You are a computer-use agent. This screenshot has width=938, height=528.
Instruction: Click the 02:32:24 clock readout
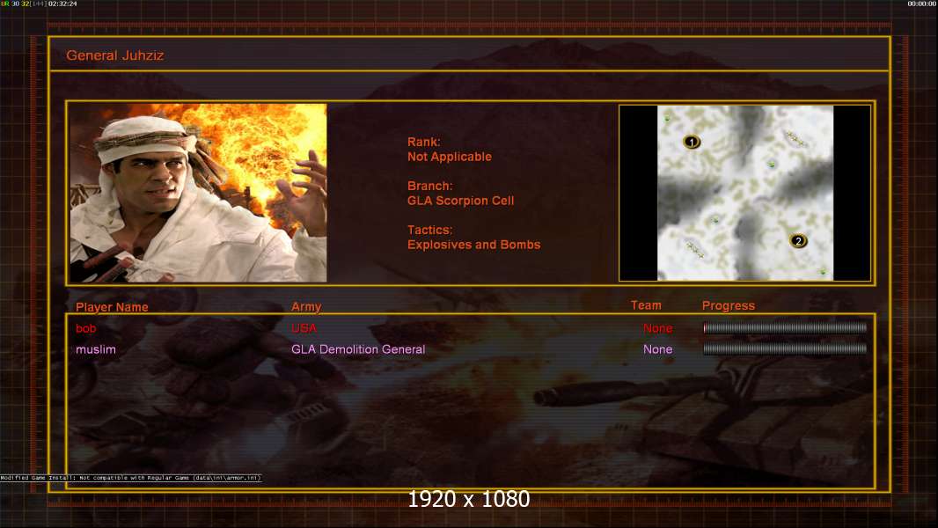click(62, 4)
